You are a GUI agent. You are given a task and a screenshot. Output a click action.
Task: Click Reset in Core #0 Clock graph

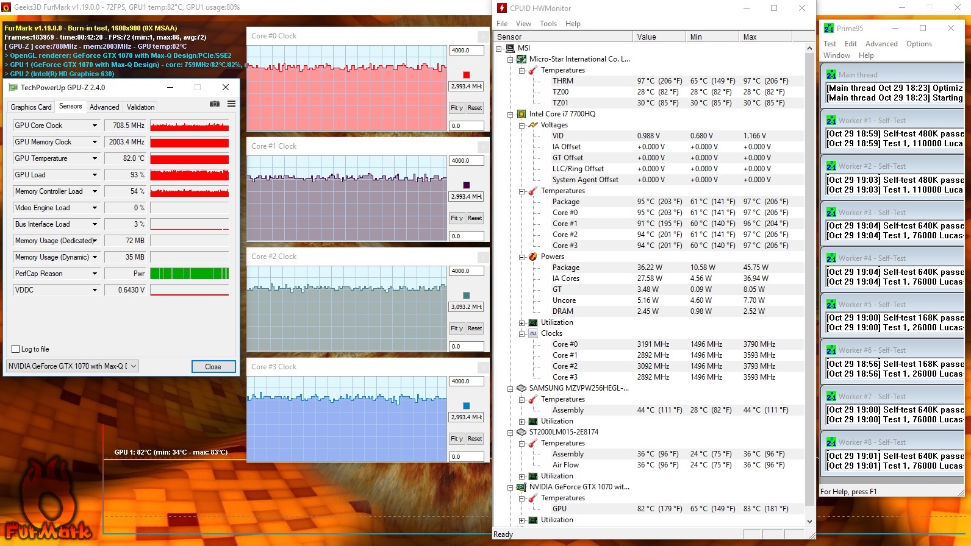point(475,108)
